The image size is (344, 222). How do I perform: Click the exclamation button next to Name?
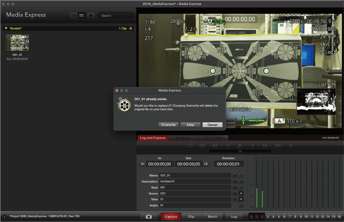pos(241,175)
